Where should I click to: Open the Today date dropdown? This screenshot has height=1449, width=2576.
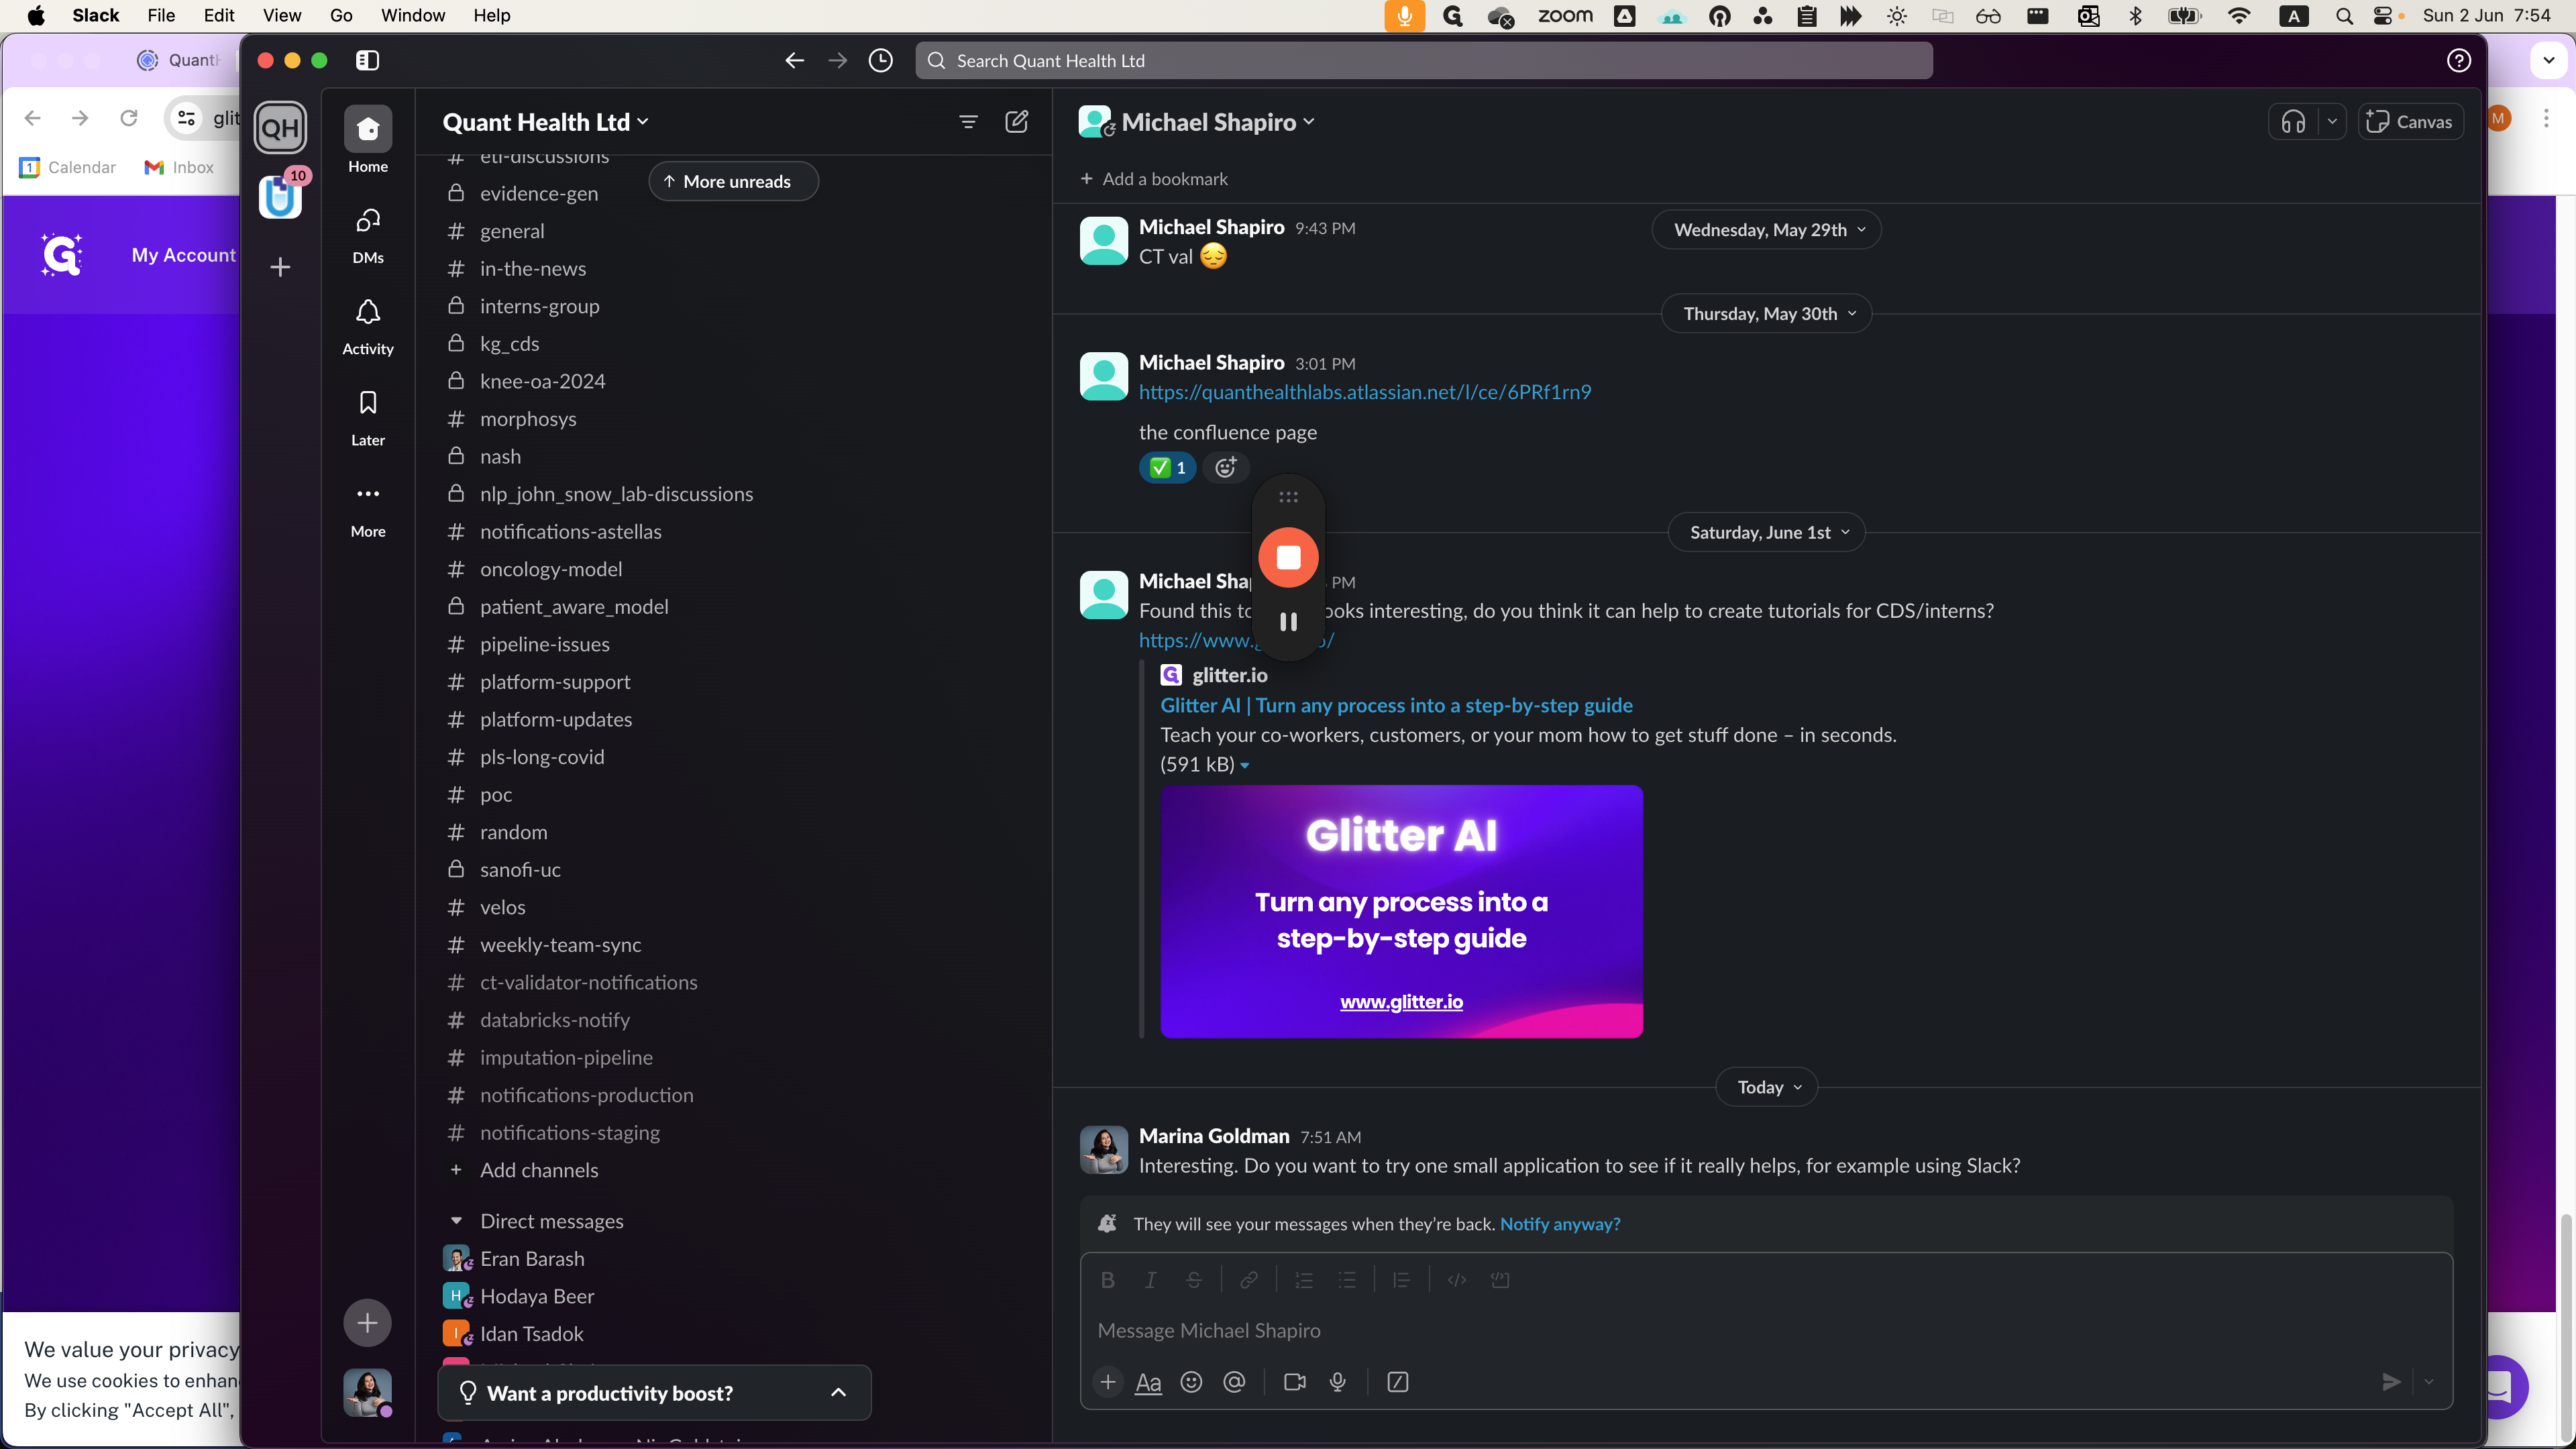[1767, 1088]
